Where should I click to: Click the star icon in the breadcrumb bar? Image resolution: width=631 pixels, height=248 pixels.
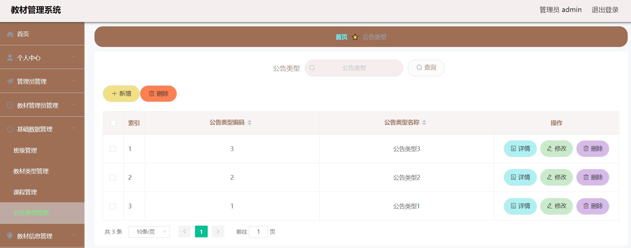tap(355, 37)
